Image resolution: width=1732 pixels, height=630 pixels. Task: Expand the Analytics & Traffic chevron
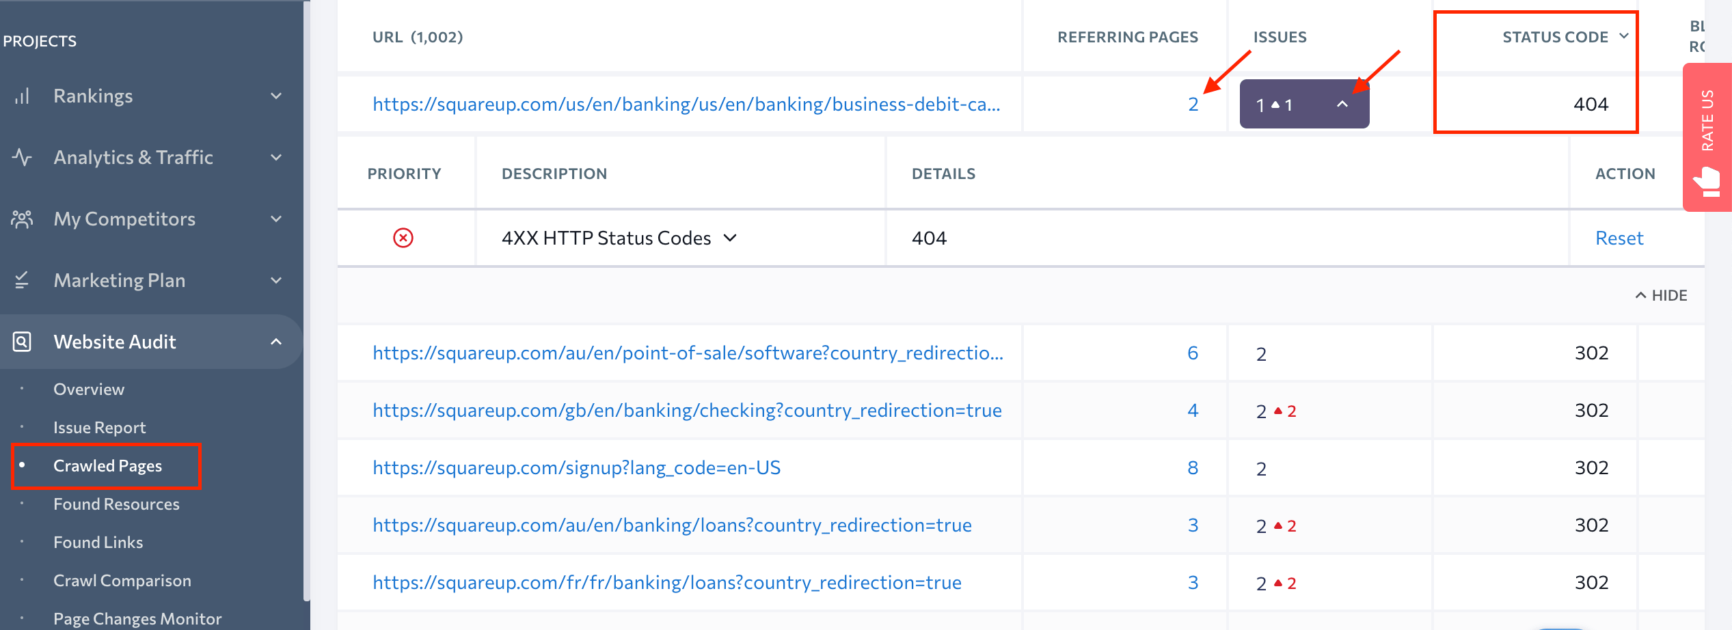276,158
